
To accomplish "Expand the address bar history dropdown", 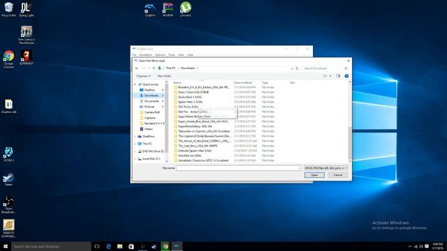I will (292, 68).
